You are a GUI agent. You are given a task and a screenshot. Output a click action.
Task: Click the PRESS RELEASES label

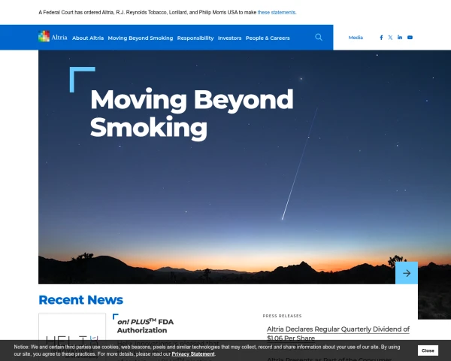pyautogui.click(x=282, y=316)
